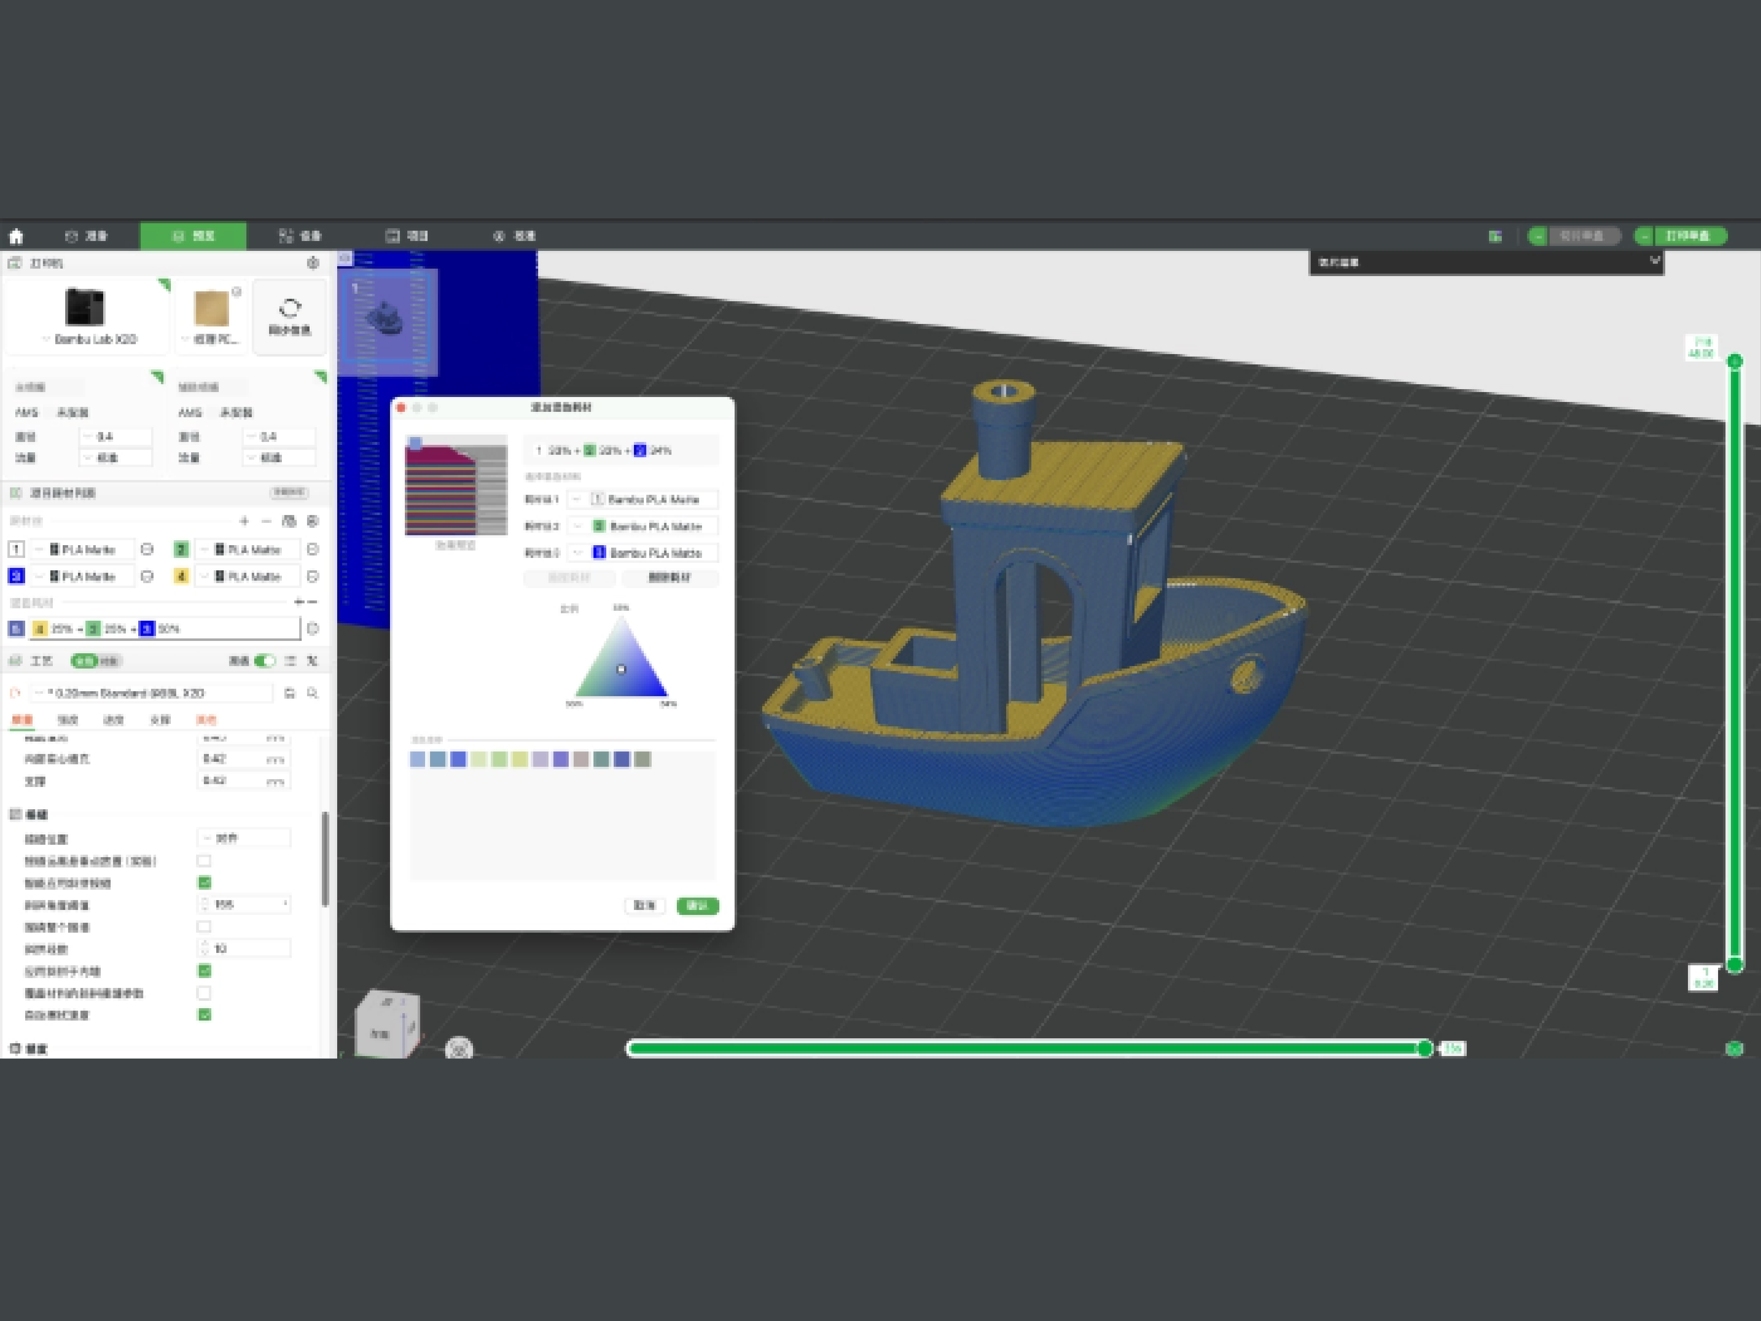Open the right nozzle 0.4 diameter dropdown
The height and width of the screenshot is (1321, 1761).
[279, 436]
